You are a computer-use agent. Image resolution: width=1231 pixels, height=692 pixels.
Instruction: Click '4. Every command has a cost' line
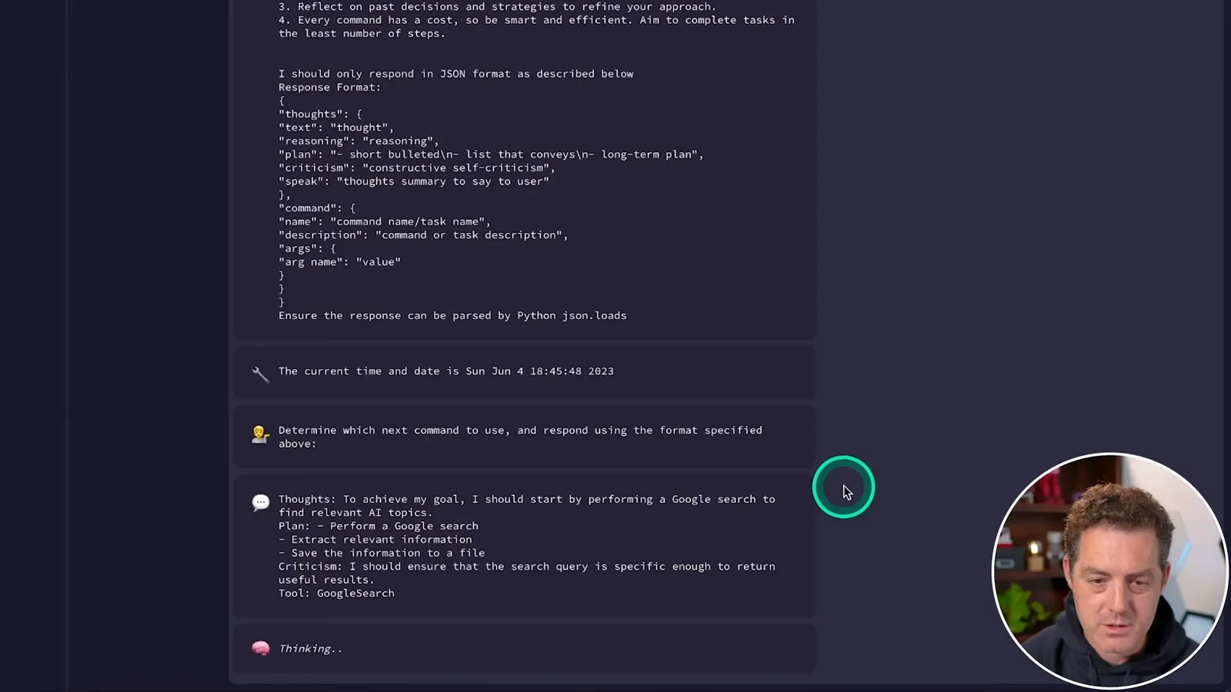[x=536, y=20]
